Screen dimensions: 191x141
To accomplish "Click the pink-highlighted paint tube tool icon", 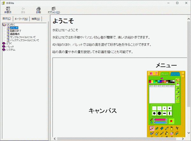I will 152,128.
